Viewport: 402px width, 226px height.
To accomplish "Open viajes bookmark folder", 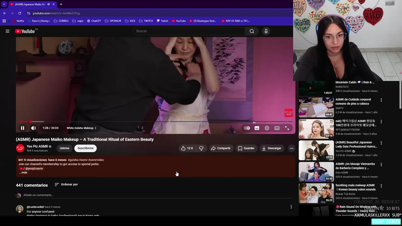I will point(78,21).
